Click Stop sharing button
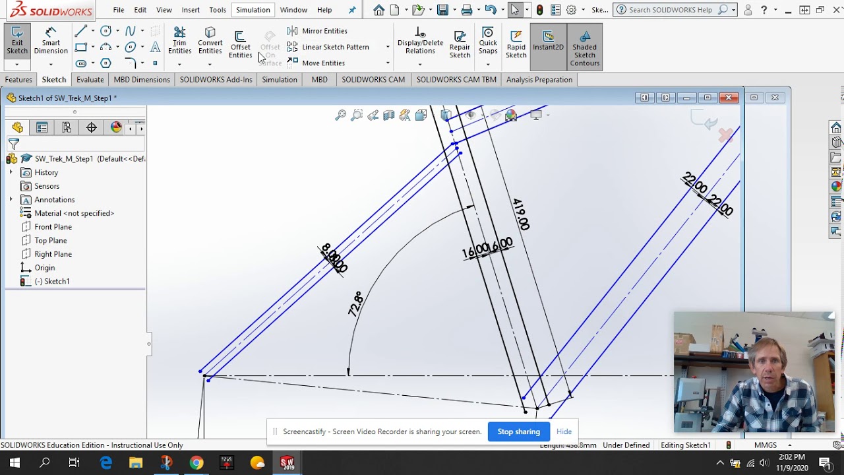The height and width of the screenshot is (475, 844). pos(518,431)
